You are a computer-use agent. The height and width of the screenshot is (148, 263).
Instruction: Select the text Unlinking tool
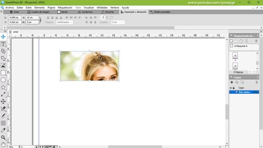coord(3,58)
